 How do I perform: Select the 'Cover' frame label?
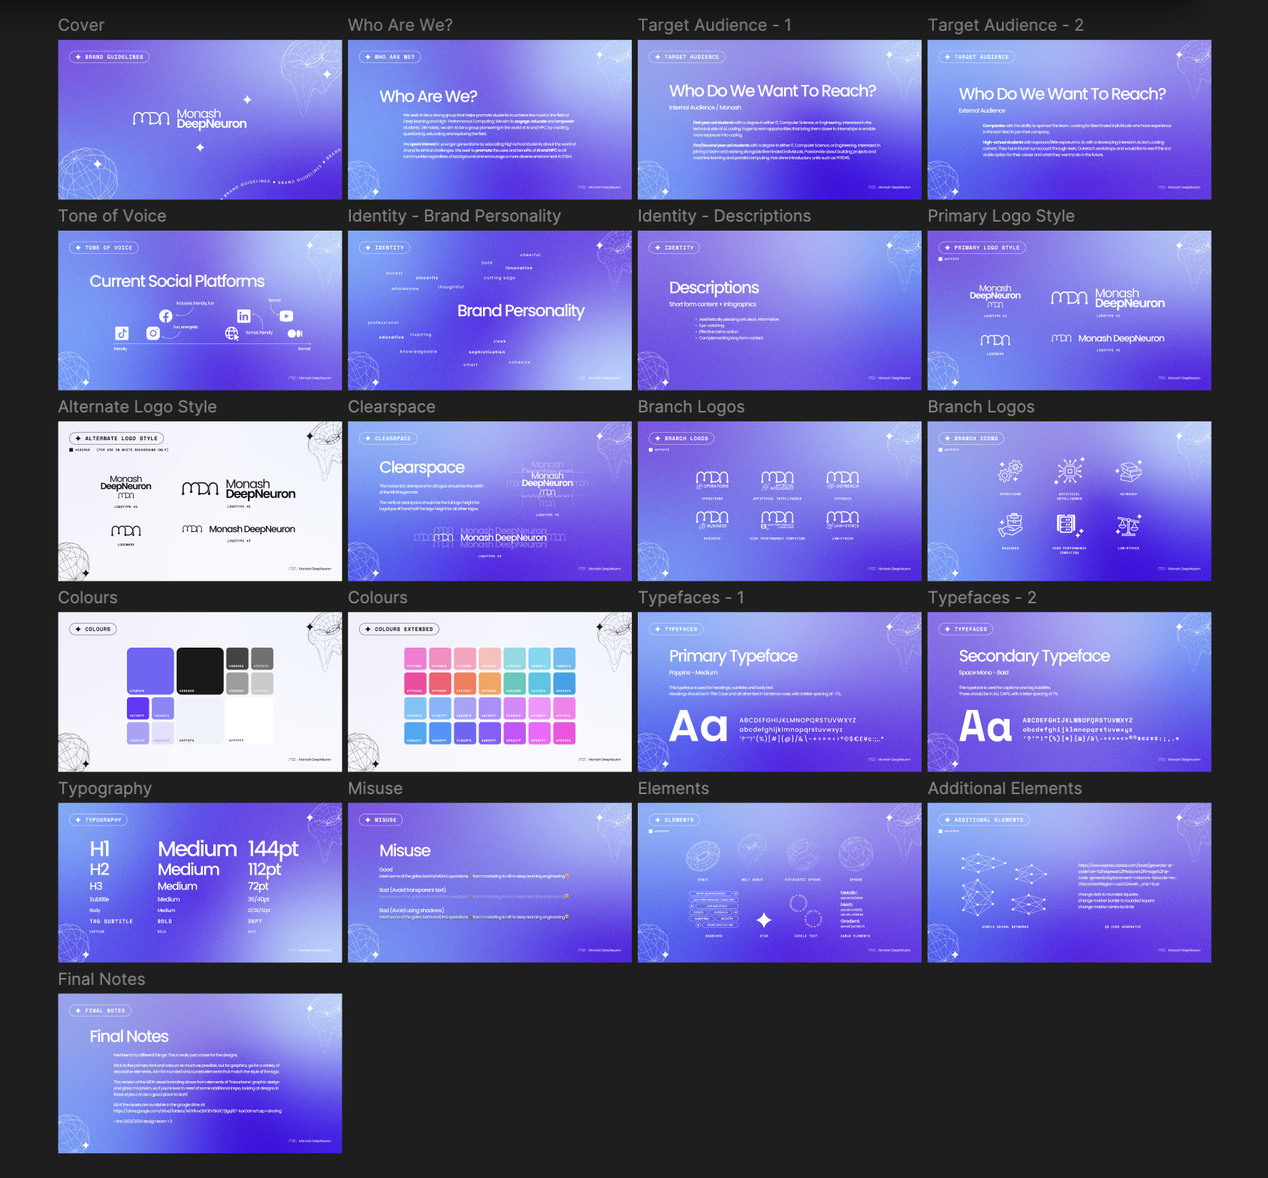coord(81,25)
